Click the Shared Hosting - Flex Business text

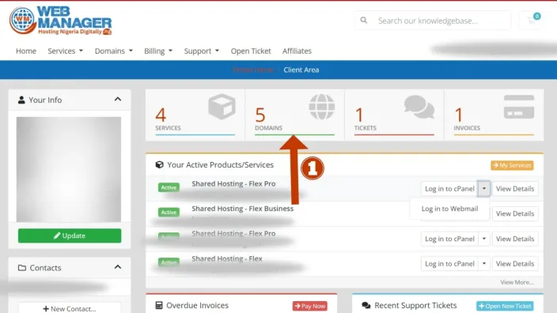(243, 209)
